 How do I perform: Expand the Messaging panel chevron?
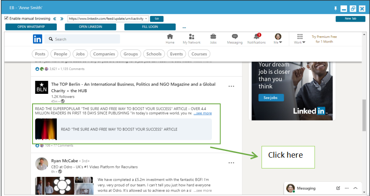pyautogui.click(x=355, y=188)
